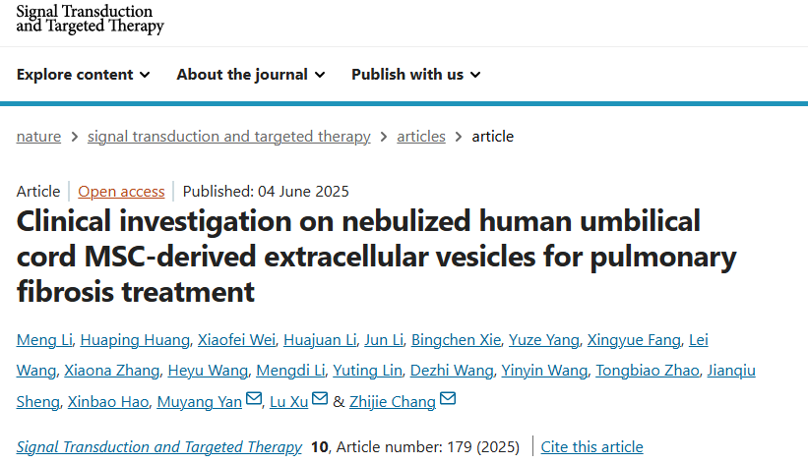Screen dimensions: 808x464
Task: Open the italic journal name link
Action: coord(159,447)
